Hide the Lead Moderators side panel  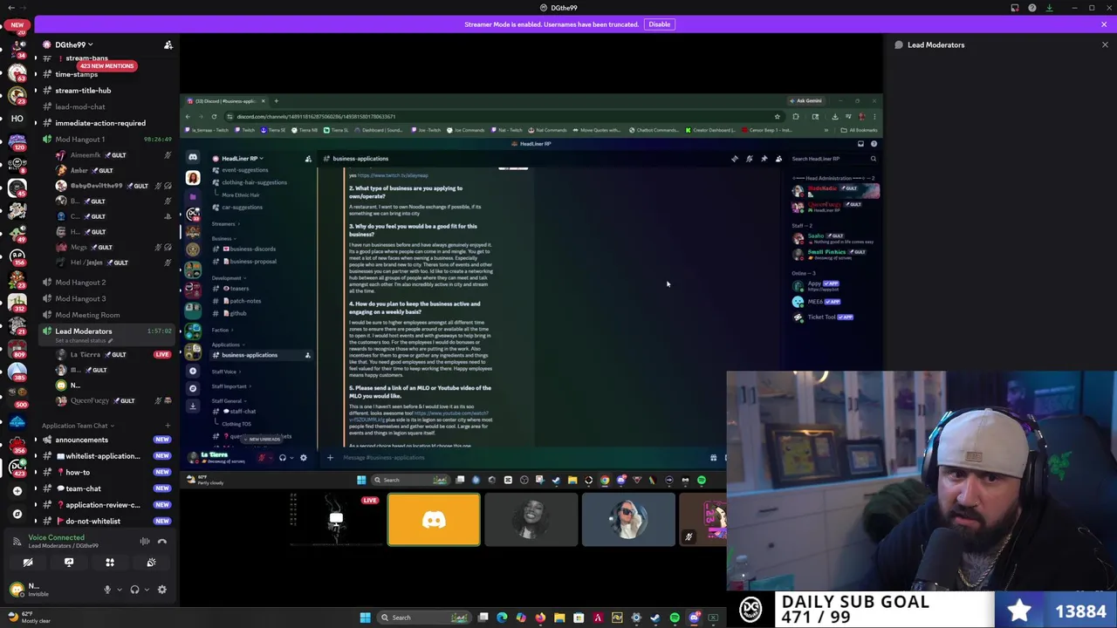[x=1105, y=44]
